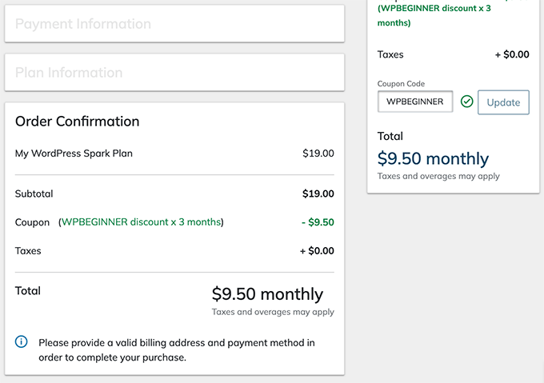The width and height of the screenshot is (544, 383).
Task: Click the Coupon label in Order Confirmation
Action: [32, 222]
